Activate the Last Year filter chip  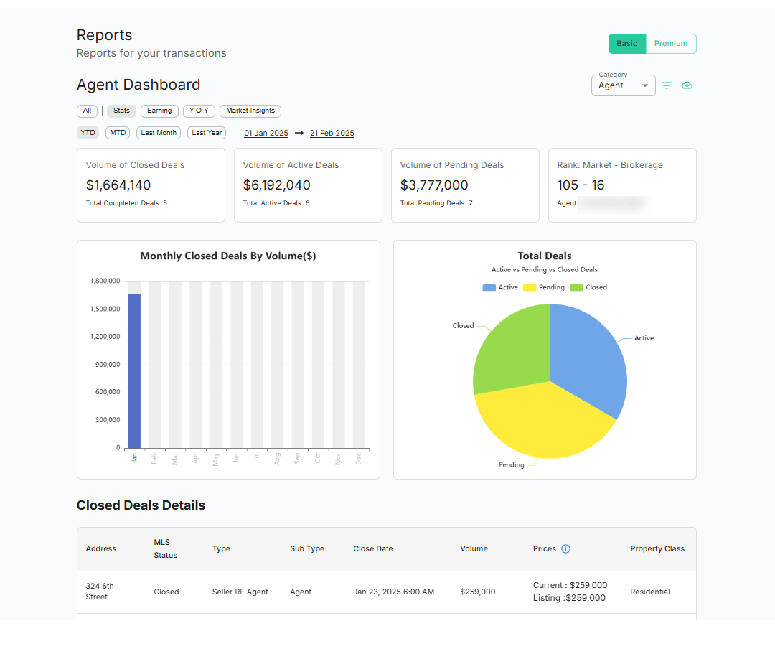[206, 132]
